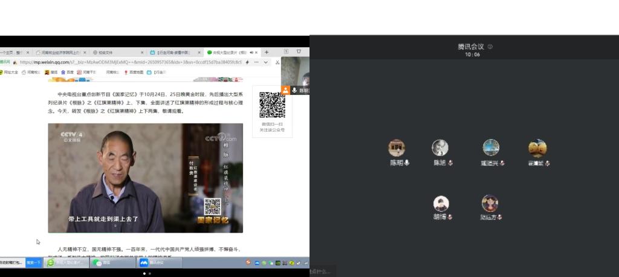
Task: Click 陈明's participant avatar
Action: [x=397, y=148]
